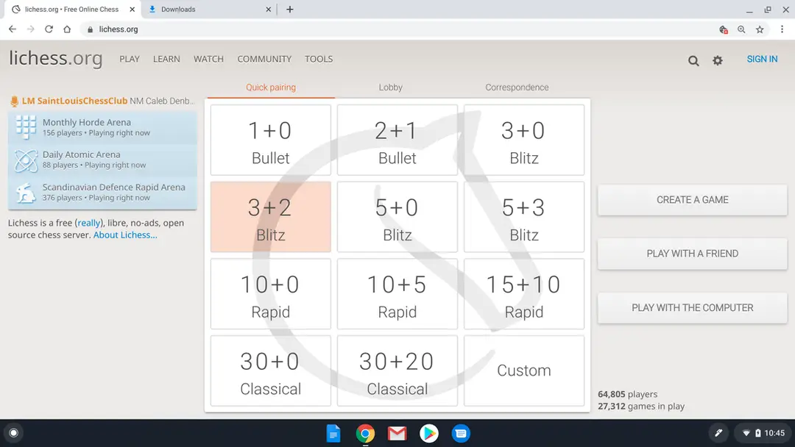The image size is (795, 447).
Task: Click the browser zoom magnifier icon
Action: tap(741, 29)
